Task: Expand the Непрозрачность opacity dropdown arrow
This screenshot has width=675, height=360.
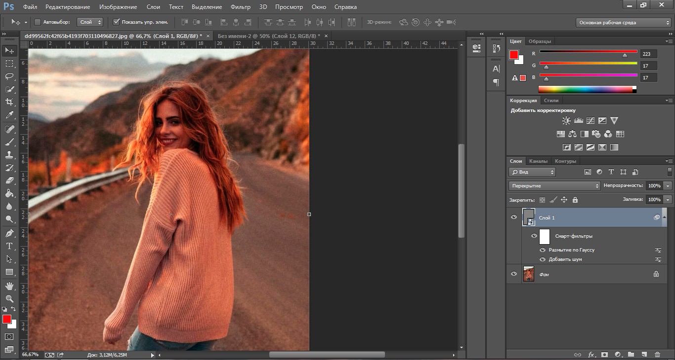Action: pos(668,186)
